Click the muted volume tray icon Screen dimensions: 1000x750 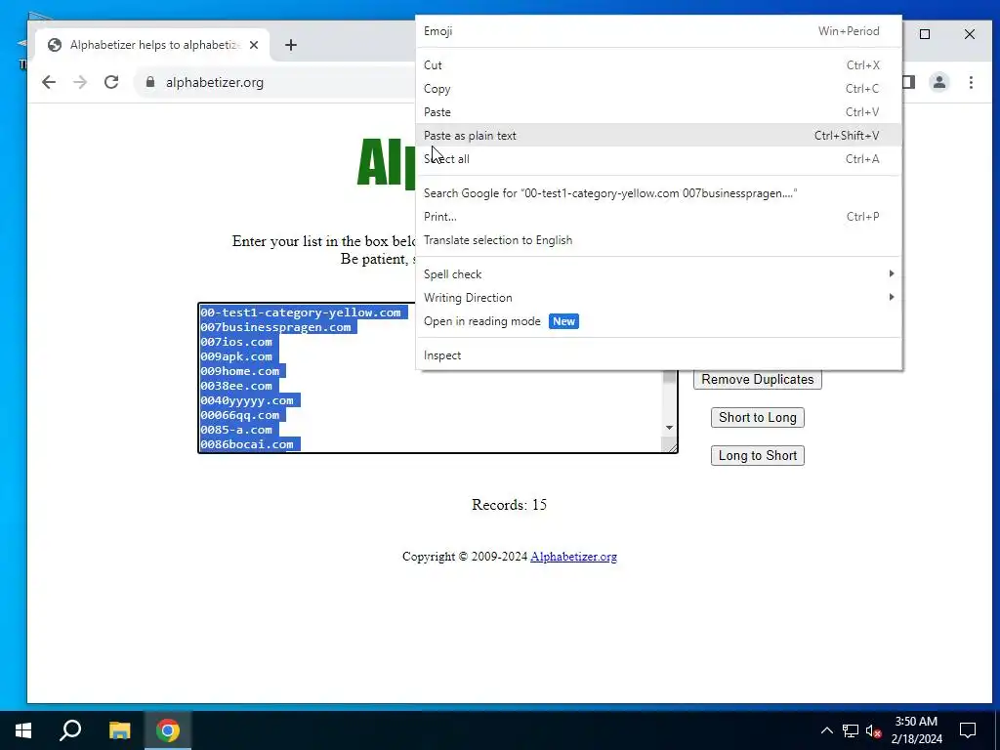(x=874, y=730)
